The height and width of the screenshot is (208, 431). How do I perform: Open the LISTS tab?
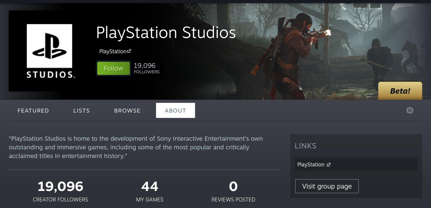click(x=81, y=110)
